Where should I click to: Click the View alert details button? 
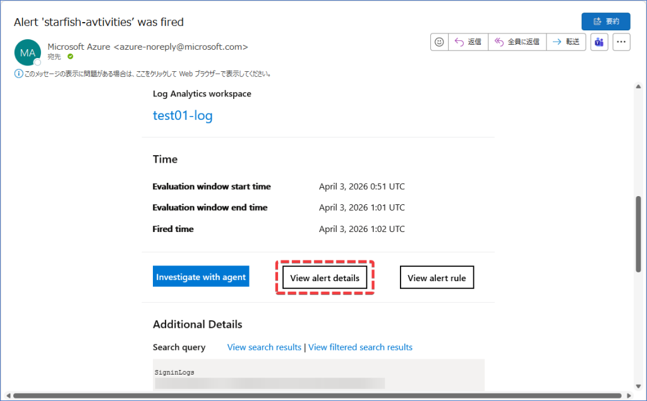(325, 278)
